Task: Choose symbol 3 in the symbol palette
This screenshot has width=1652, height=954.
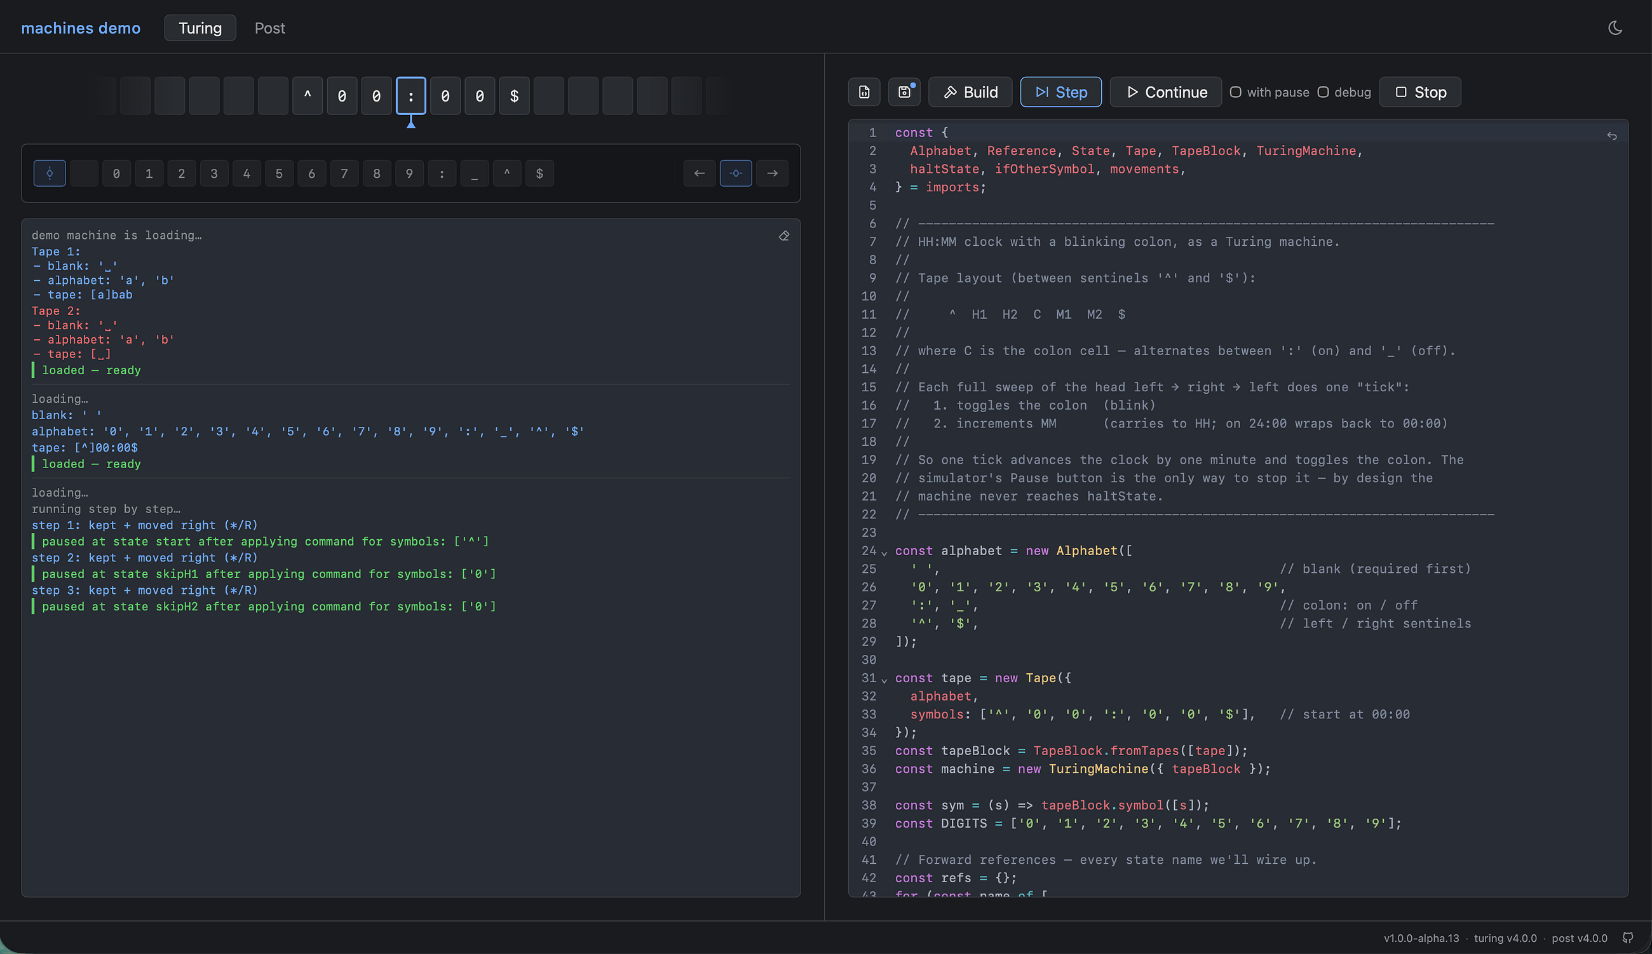Action: 214,173
